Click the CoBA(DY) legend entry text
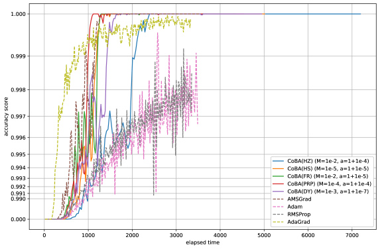Screen dimensions: 380x249 [328, 191]
